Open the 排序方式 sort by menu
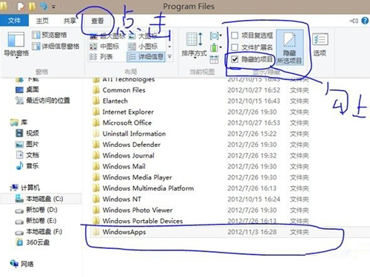The width and height of the screenshot is (370, 277). [x=194, y=44]
